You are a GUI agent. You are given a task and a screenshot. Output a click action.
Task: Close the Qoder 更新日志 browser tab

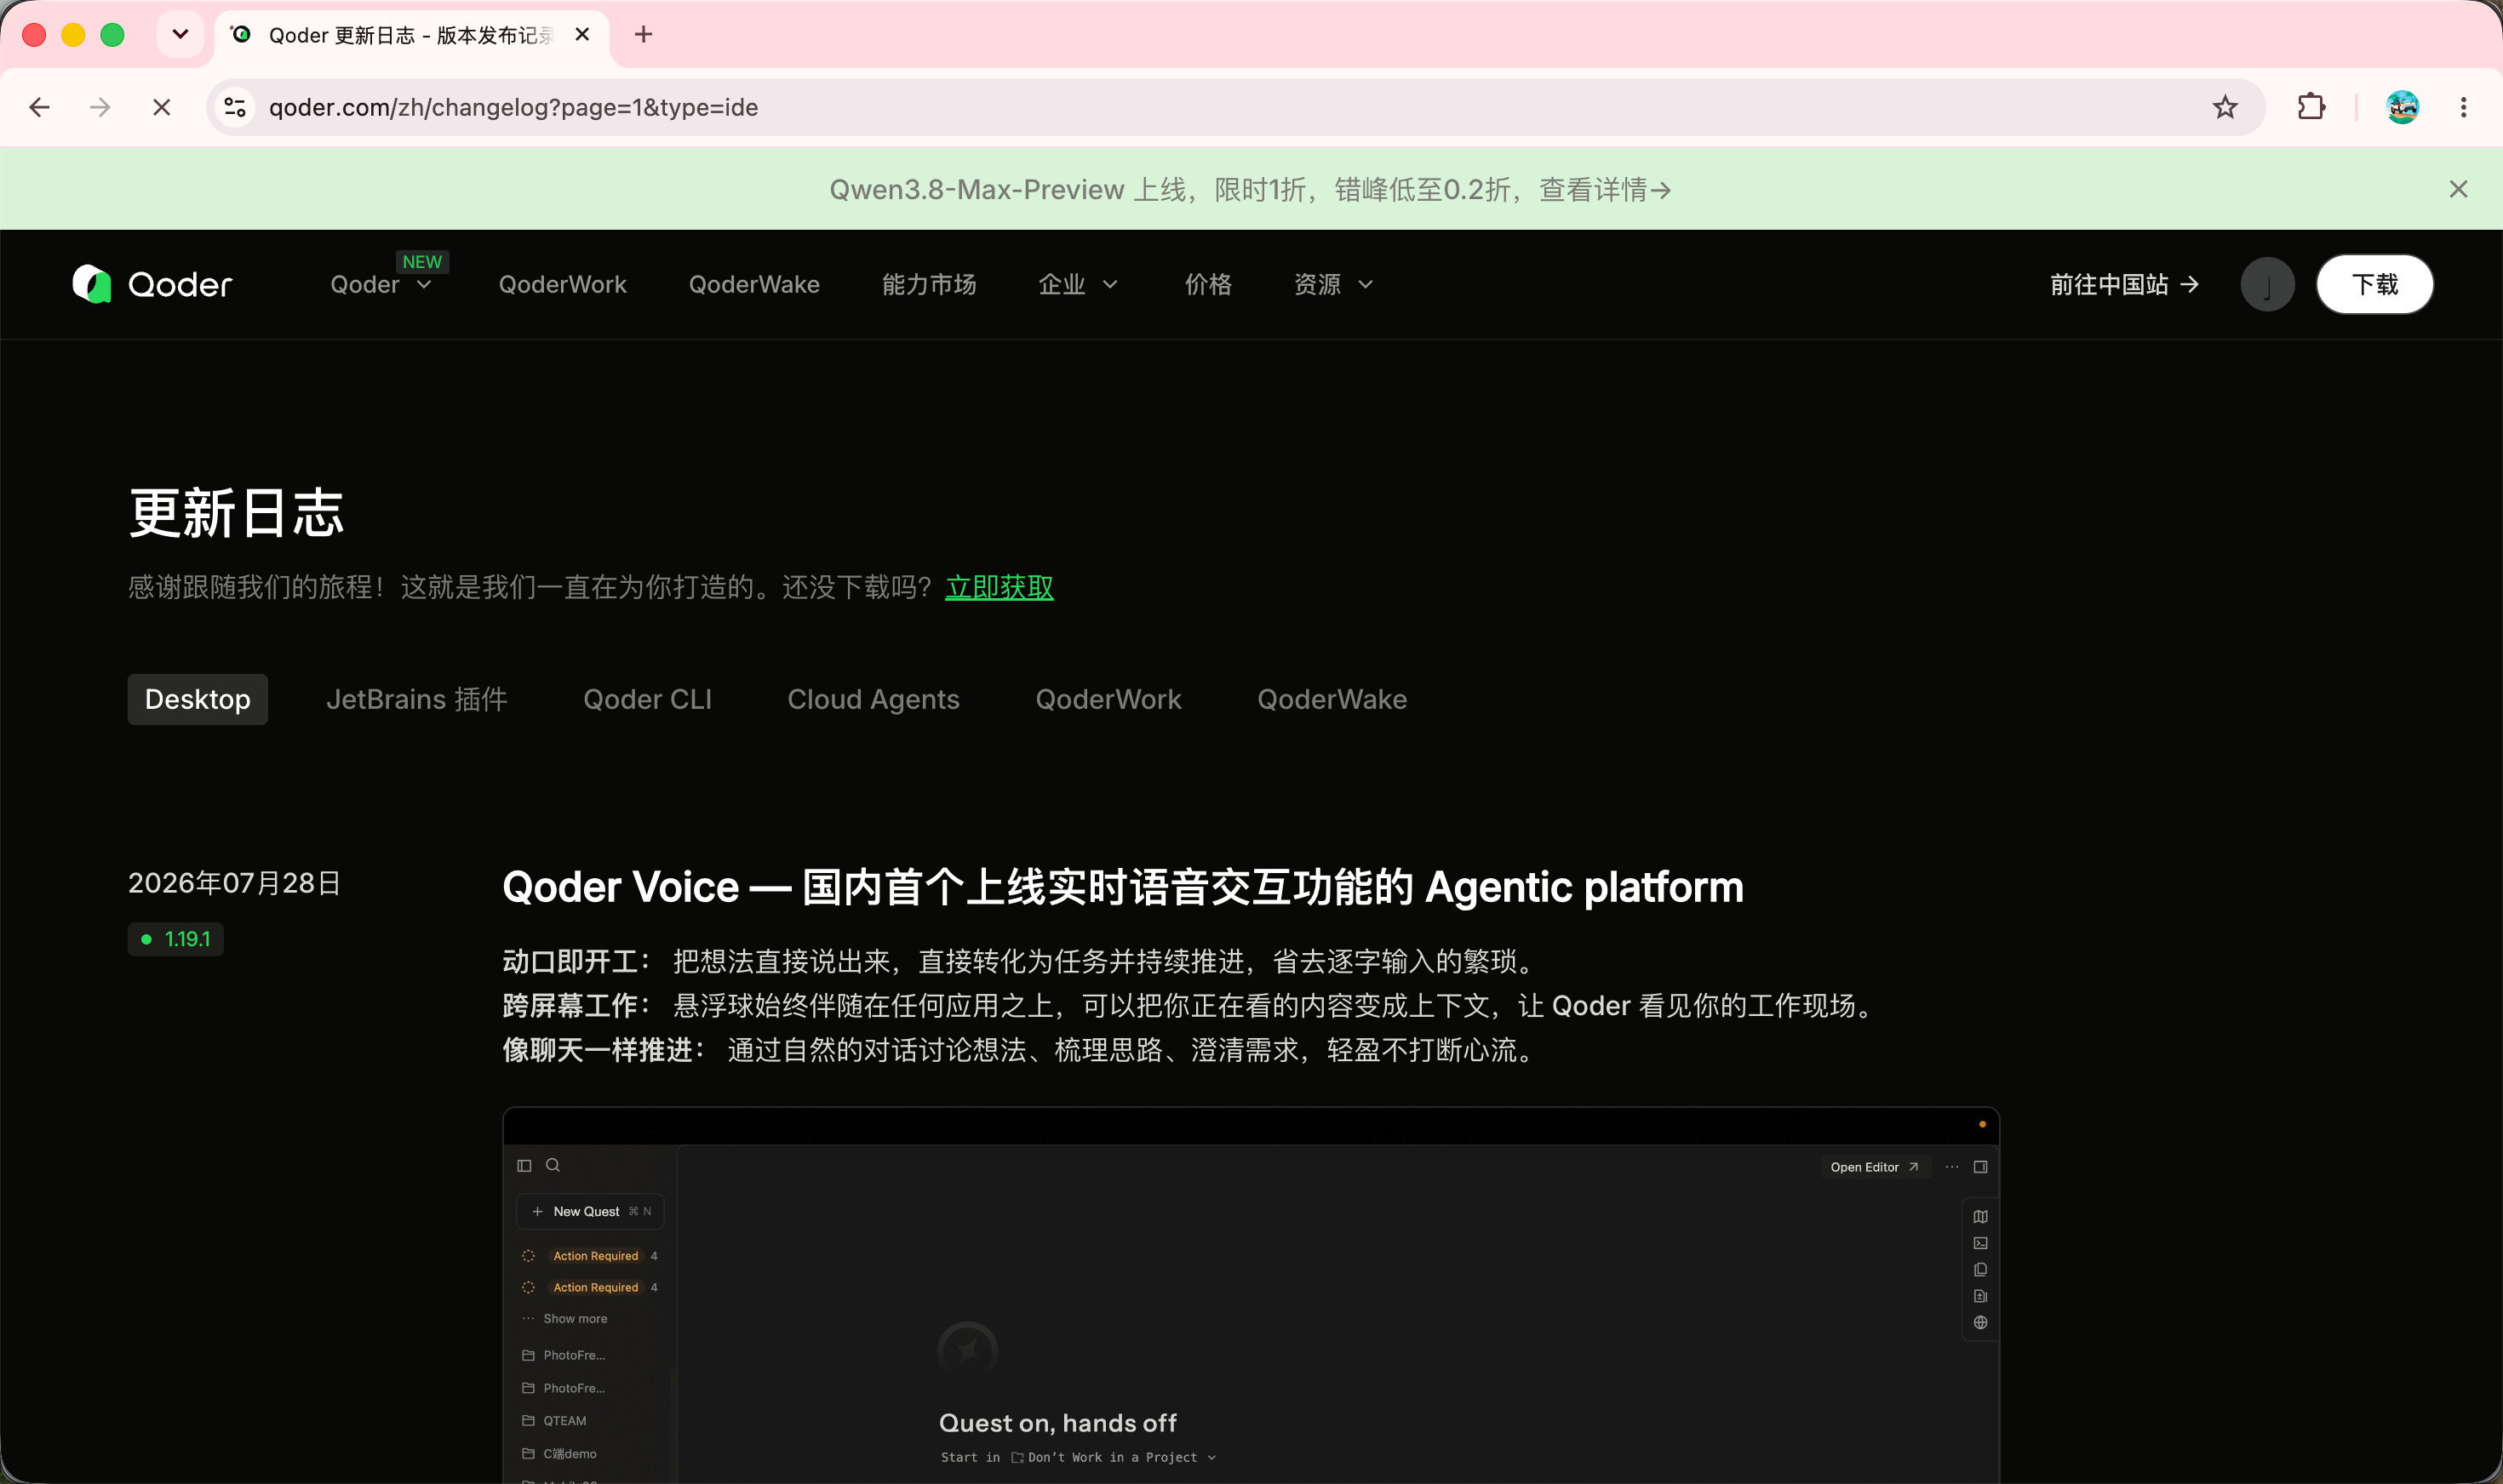tap(582, 35)
